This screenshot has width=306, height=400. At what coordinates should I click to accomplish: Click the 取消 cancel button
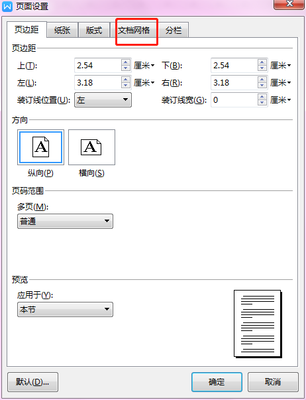click(x=273, y=382)
